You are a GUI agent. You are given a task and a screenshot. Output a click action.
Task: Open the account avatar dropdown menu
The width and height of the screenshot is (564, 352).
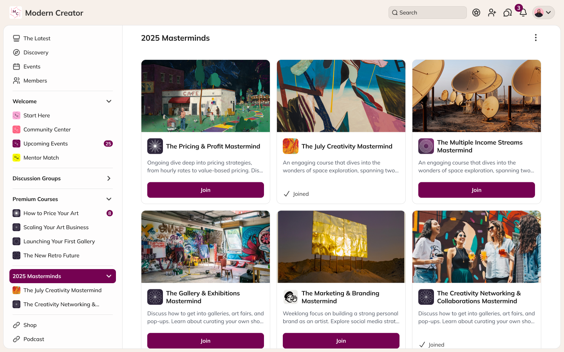(x=544, y=12)
